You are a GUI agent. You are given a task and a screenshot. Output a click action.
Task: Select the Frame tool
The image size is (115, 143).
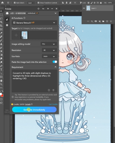pyautogui.click(x=1, y=29)
